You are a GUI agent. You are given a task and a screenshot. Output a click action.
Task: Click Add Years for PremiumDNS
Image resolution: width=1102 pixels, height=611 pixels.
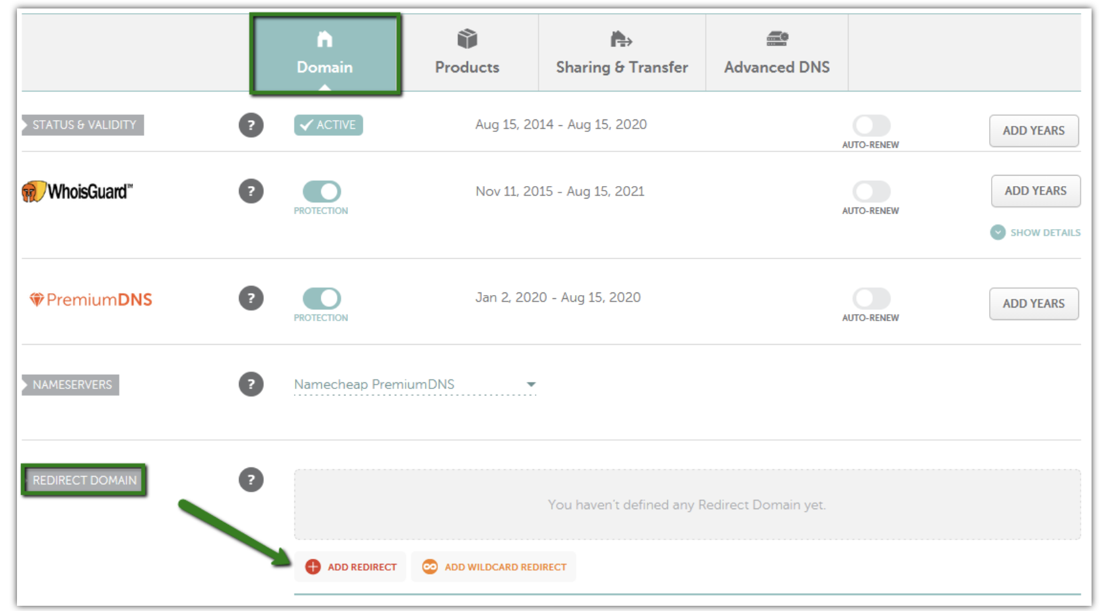click(x=1034, y=304)
